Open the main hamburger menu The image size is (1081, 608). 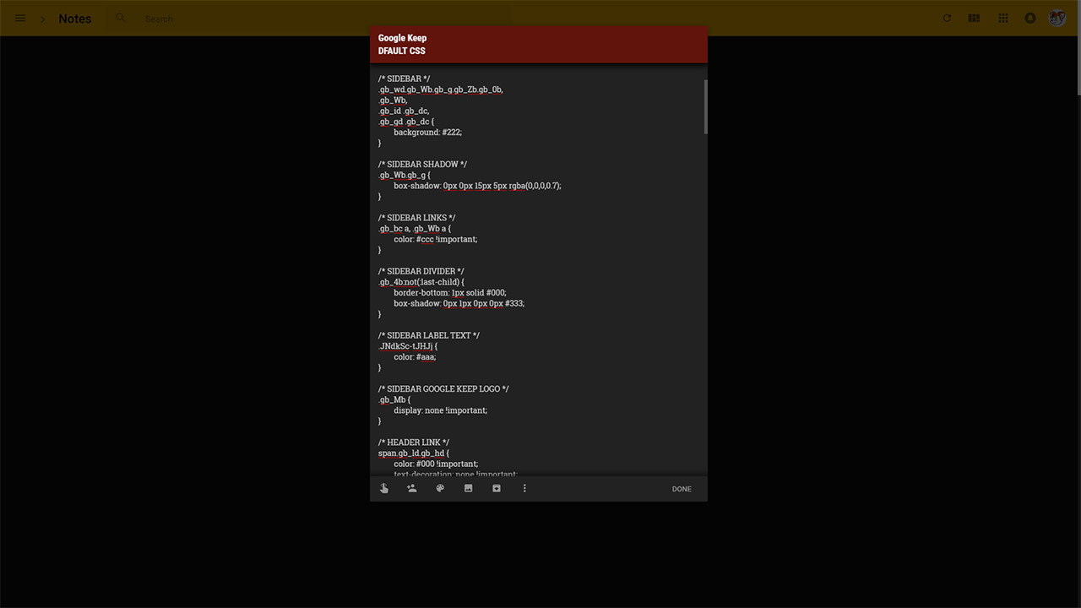pyautogui.click(x=20, y=18)
